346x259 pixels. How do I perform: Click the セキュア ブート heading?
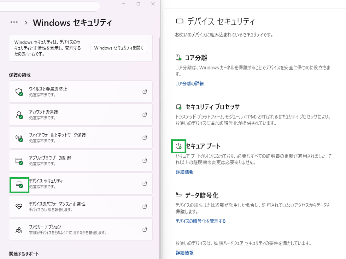203,146
